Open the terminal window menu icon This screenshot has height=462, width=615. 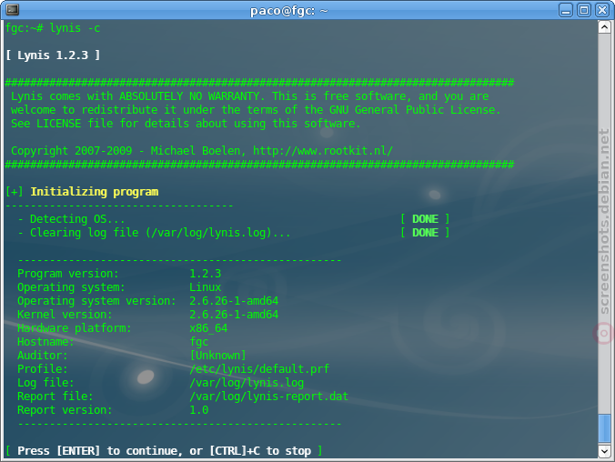tap(12, 9)
